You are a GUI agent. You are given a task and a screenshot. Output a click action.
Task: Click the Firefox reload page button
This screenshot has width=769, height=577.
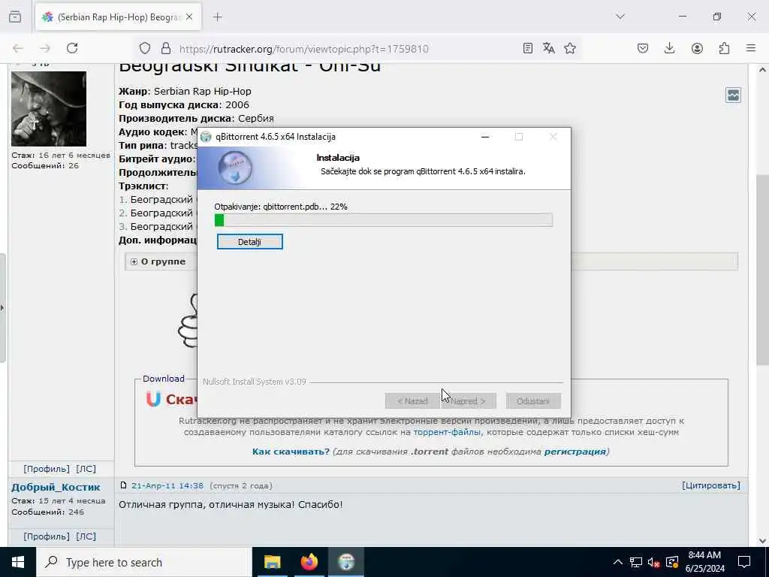(72, 48)
